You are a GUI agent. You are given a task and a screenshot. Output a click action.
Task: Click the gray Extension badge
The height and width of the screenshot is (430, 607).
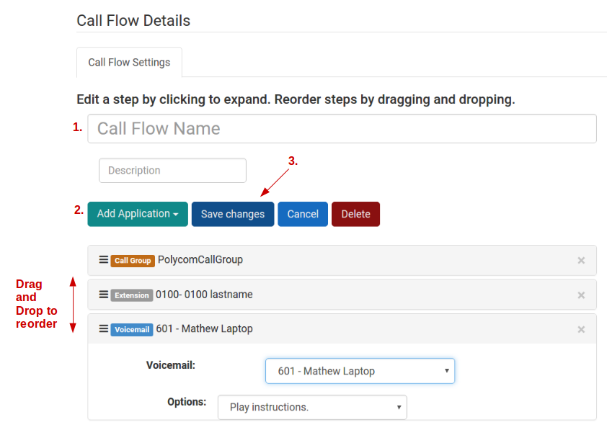[130, 295]
